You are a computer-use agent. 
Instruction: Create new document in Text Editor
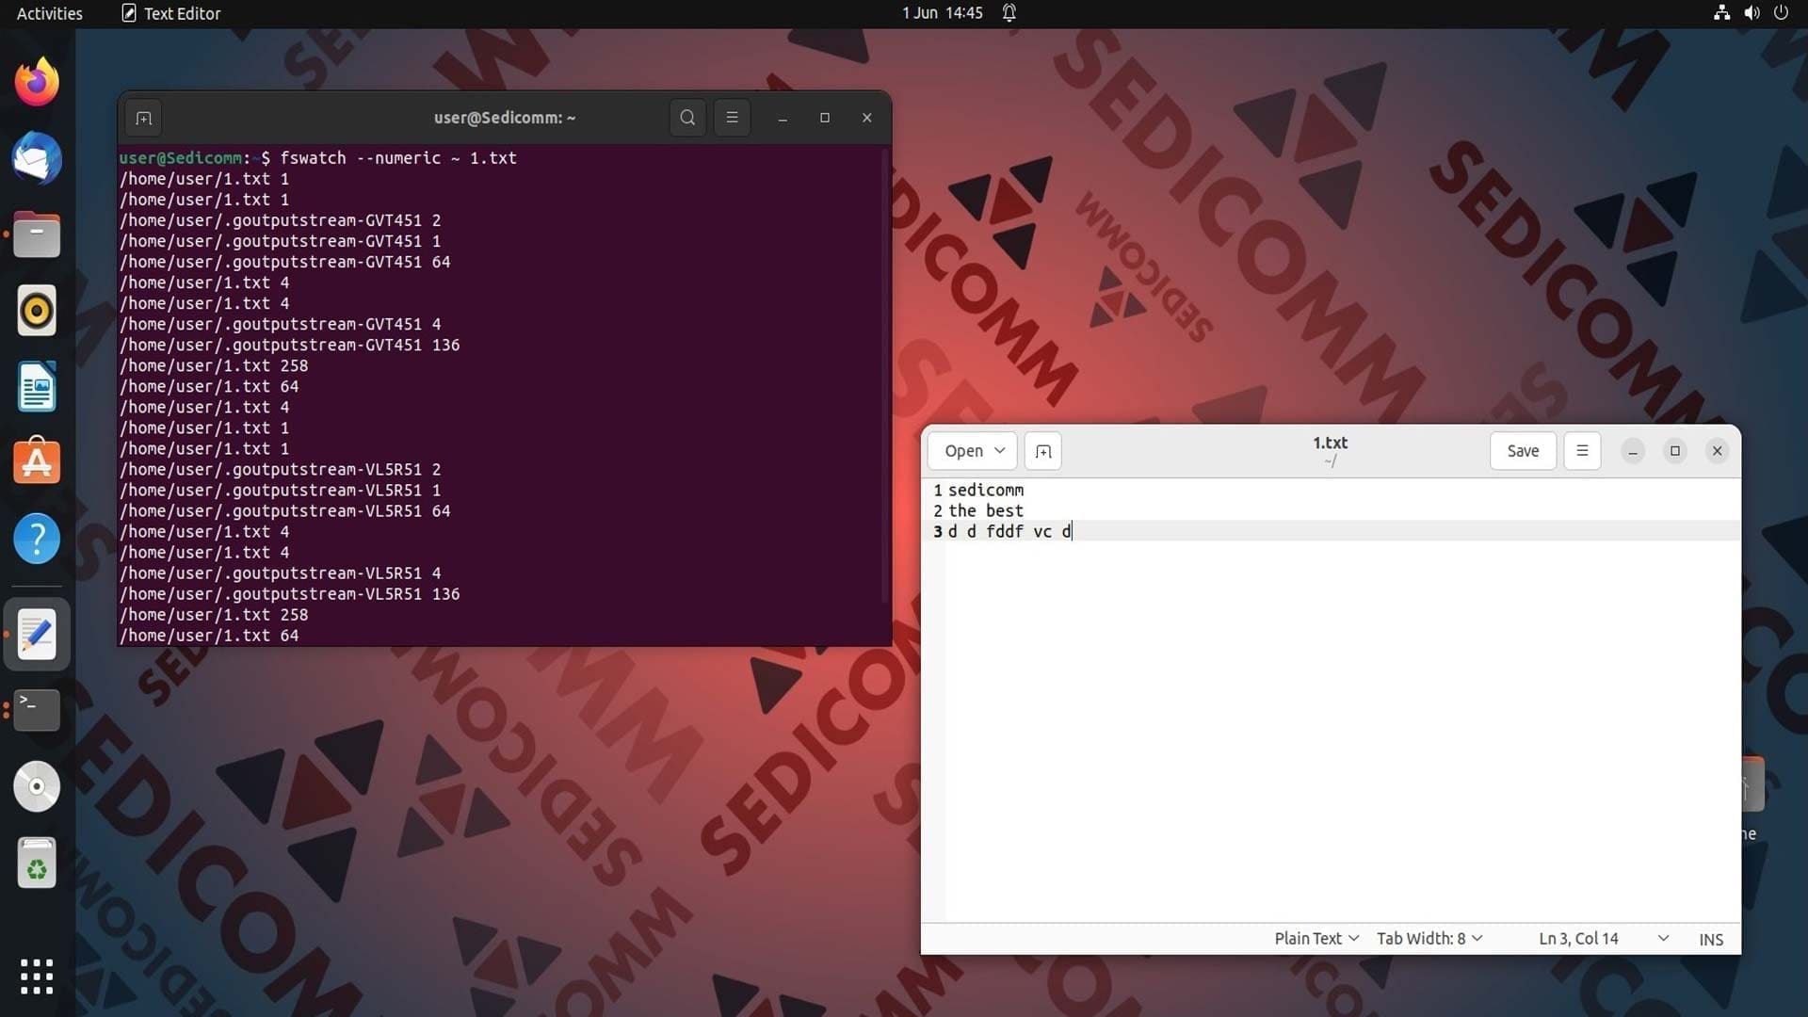[x=1042, y=451]
